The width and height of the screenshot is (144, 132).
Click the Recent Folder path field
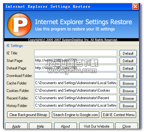tap(75, 98)
